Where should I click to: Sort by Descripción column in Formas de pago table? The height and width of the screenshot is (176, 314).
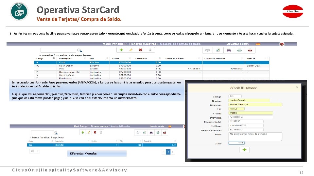(73, 58)
